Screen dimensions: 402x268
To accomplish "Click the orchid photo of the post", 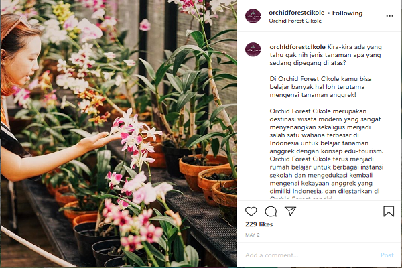I will coord(119,133).
